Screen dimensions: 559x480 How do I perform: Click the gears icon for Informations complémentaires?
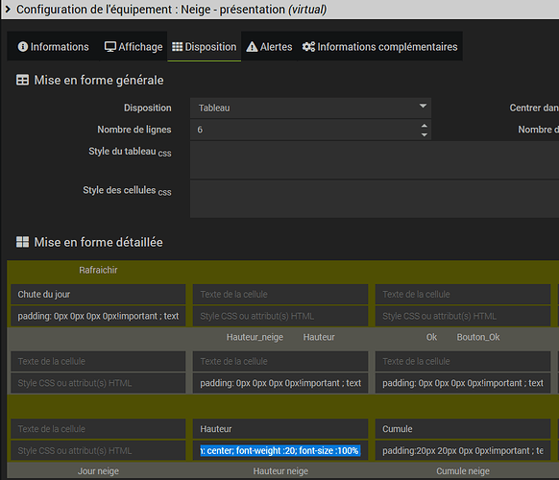pyautogui.click(x=308, y=47)
